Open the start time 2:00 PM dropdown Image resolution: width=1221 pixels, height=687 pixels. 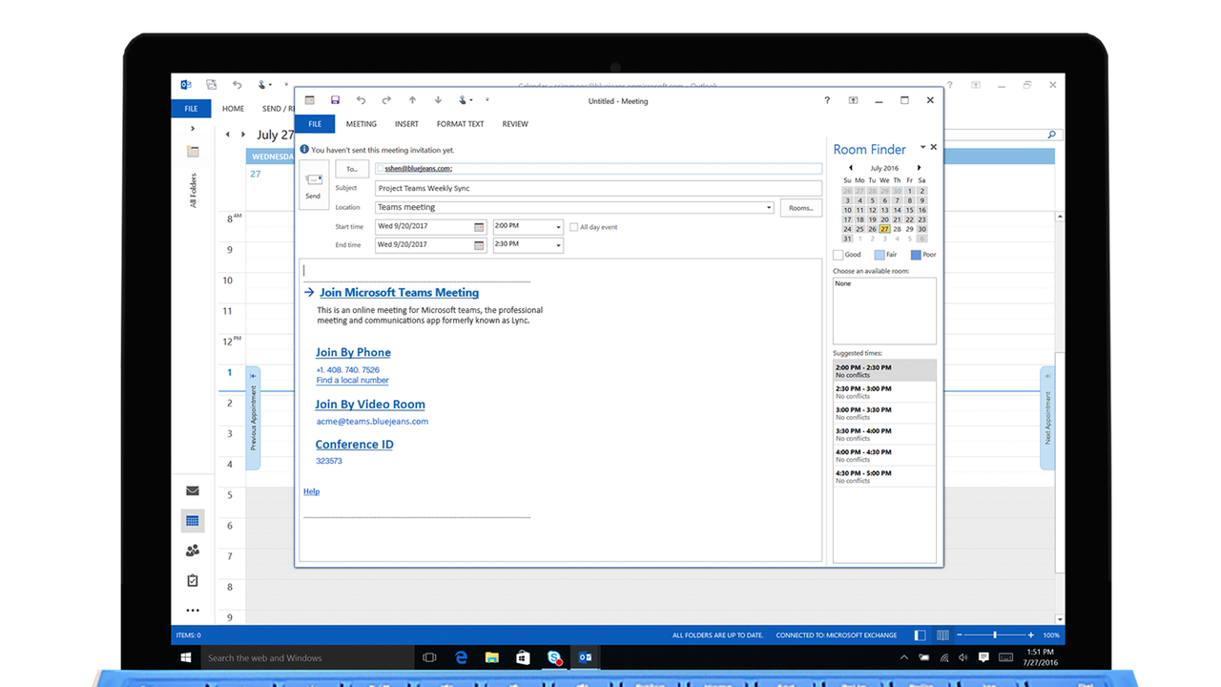point(557,227)
